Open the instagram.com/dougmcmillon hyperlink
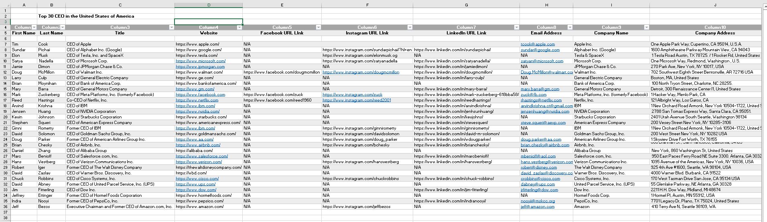The image size is (767, 222). (x=361, y=72)
